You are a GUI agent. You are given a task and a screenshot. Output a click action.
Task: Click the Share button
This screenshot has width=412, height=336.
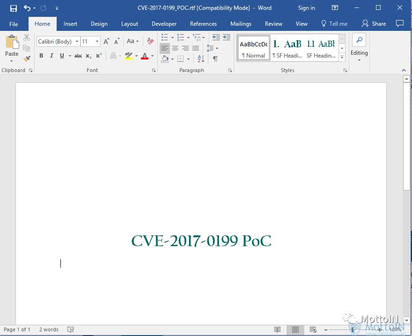(374, 24)
